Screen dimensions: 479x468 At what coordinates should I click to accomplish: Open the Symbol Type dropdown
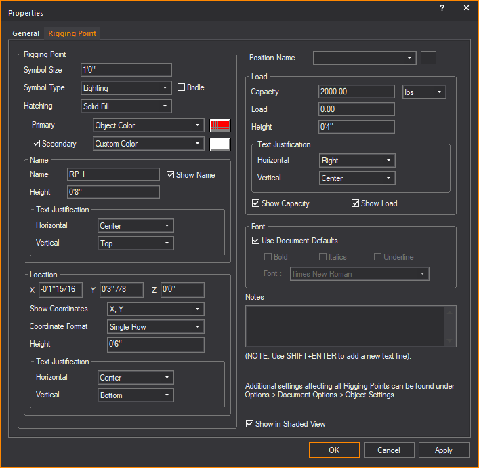(126, 88)
